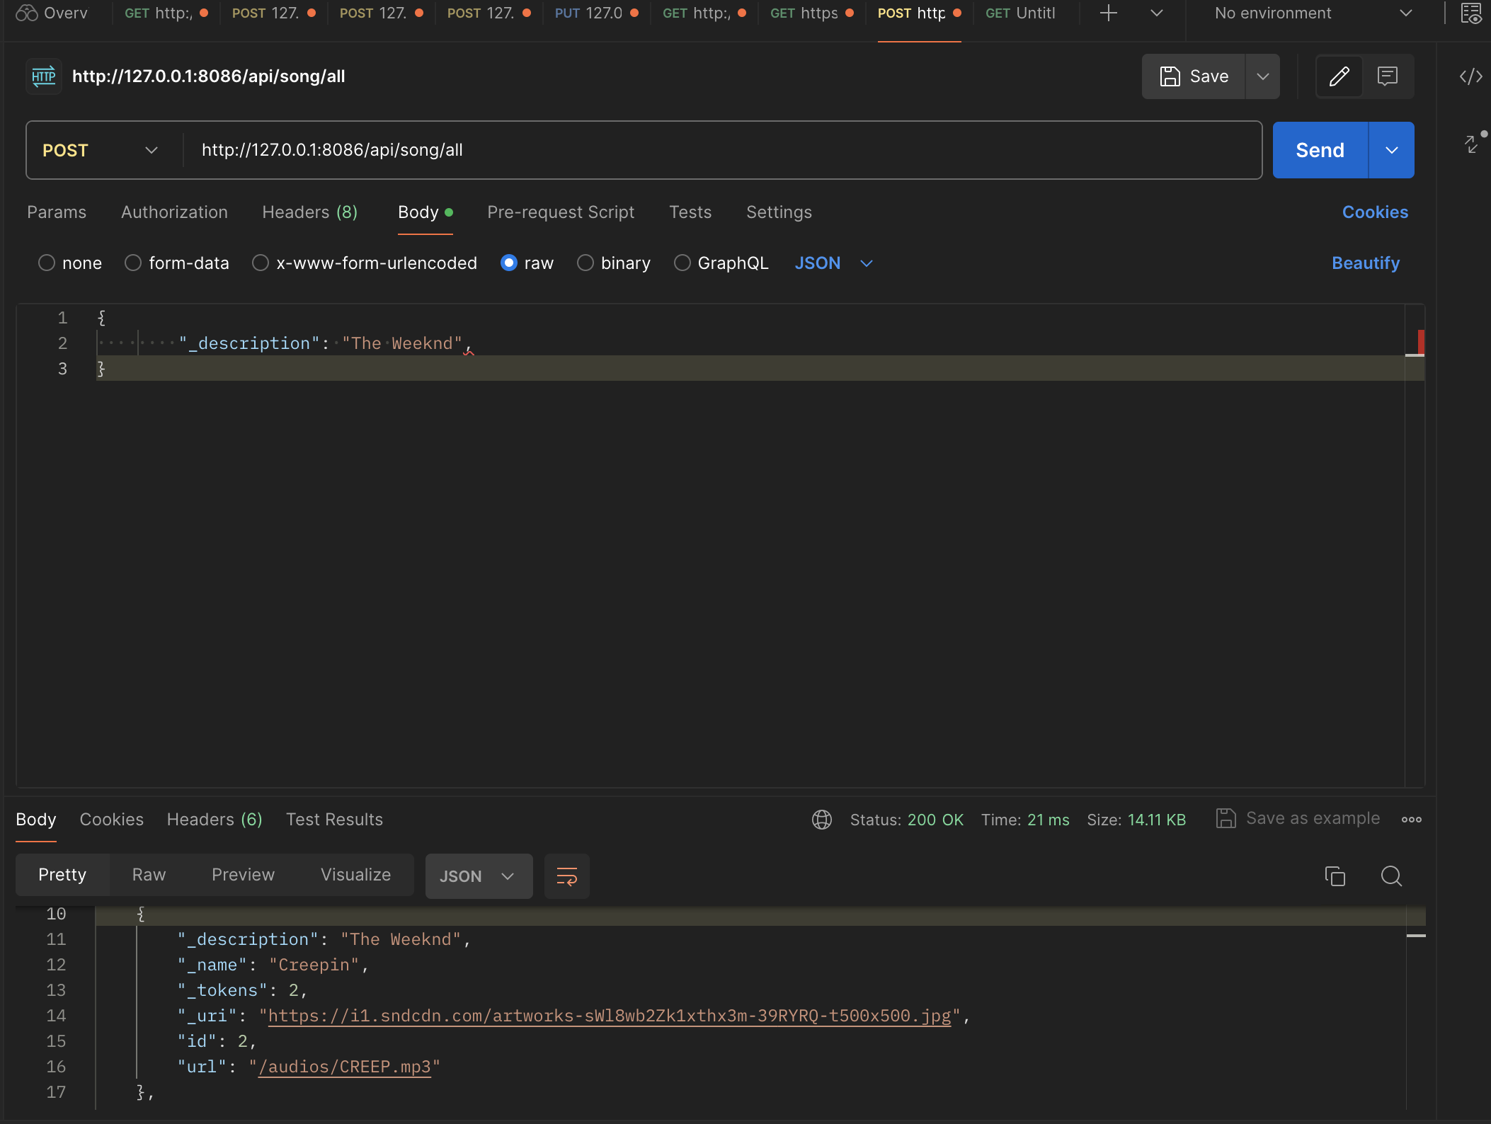This screenshot has width=1491, height=1124.
Task: Click the search response icon
Action: click(x=1391, y=876)
